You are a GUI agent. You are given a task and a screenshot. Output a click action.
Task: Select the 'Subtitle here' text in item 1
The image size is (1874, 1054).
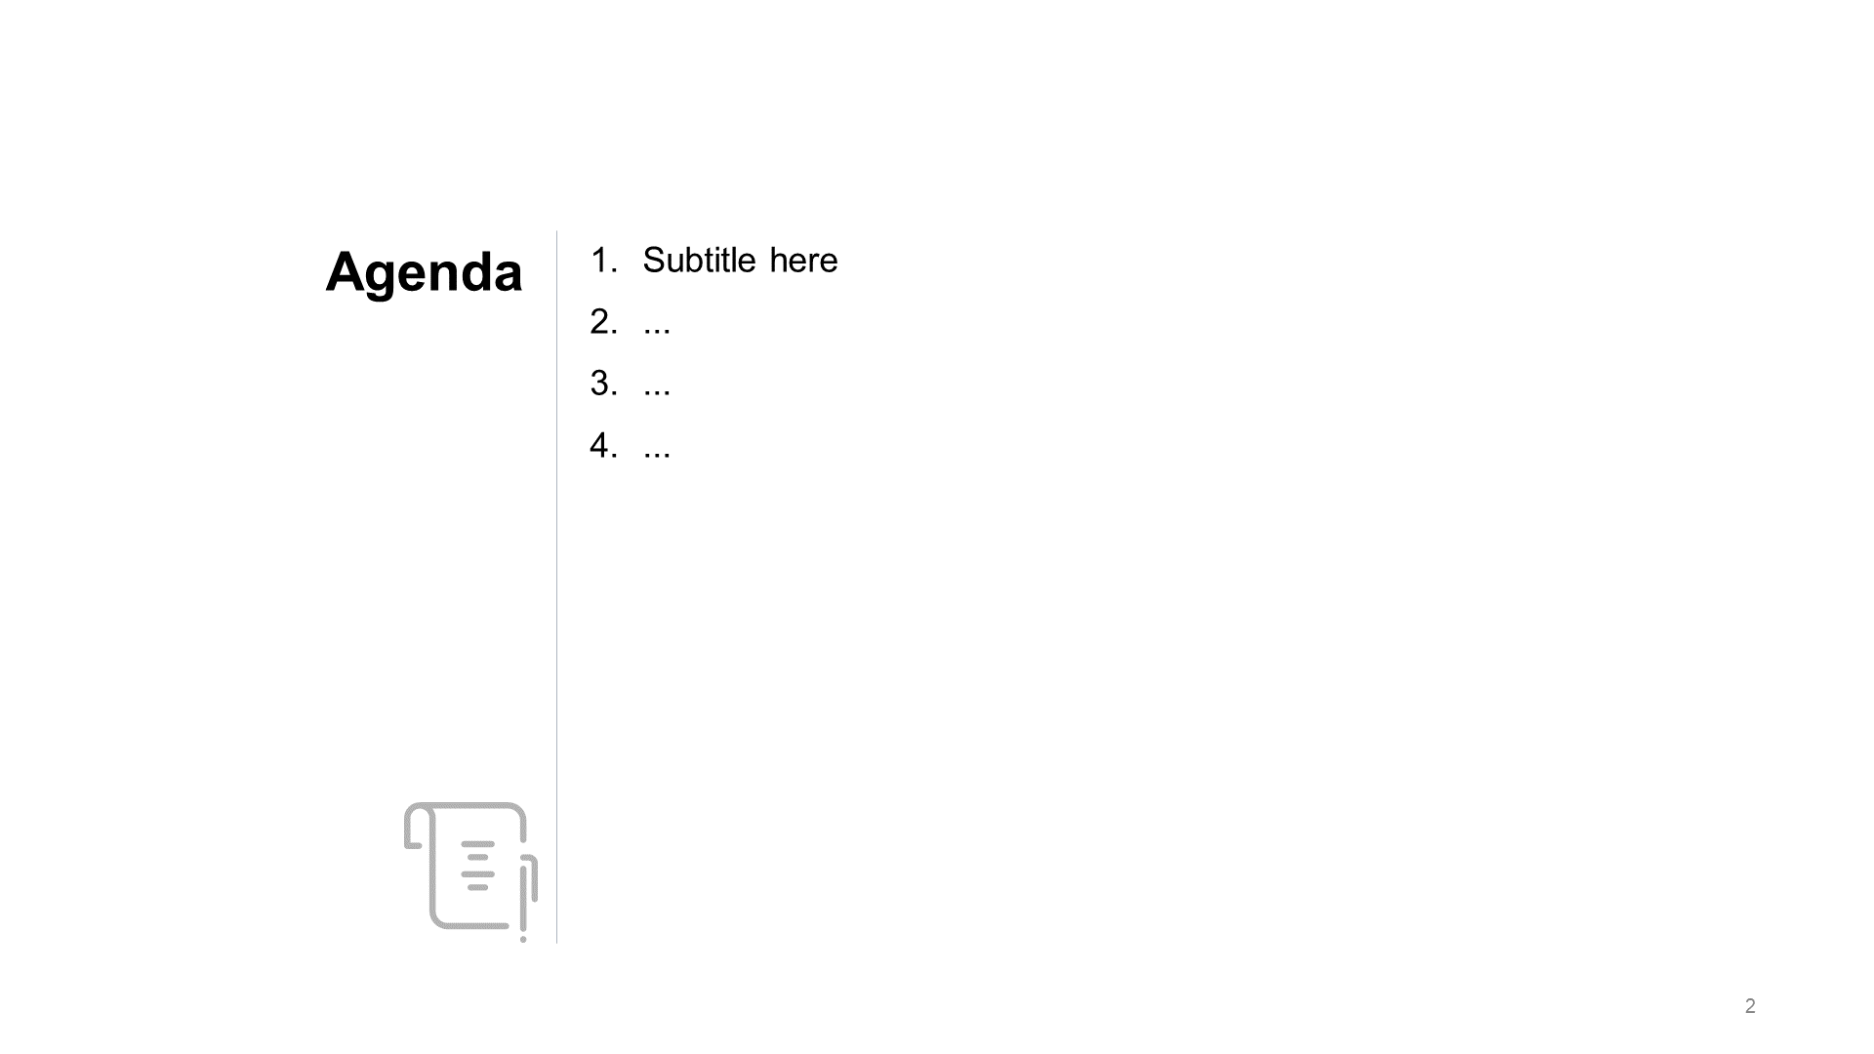740,260
